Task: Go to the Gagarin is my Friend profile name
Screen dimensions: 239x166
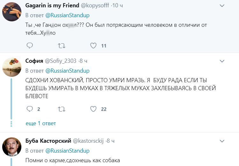Action: 52,6
